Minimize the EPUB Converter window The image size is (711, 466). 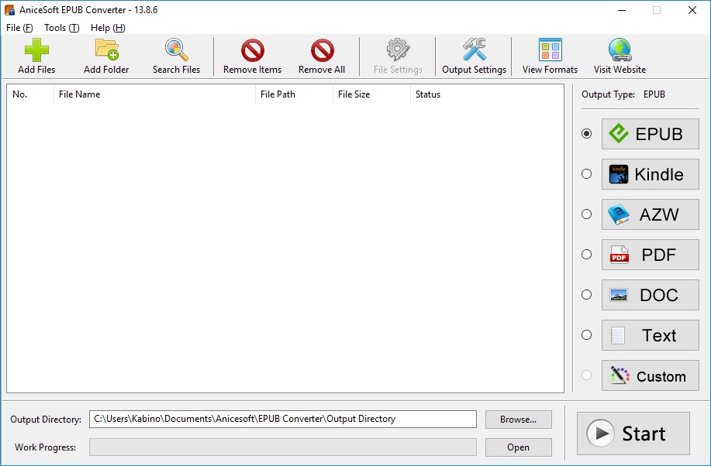pos(622,10)
